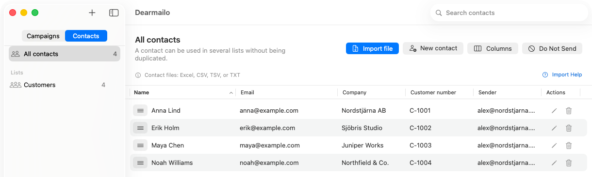This screenshot has height=177, width=592.
Task: Click the company Juniper Works
Action: pyautogui.click(x=362, y=145)
